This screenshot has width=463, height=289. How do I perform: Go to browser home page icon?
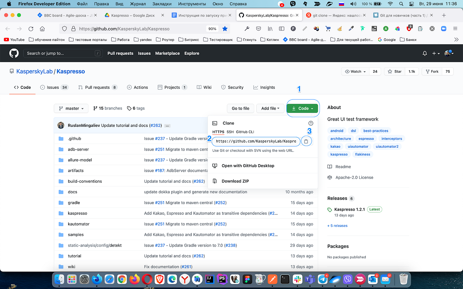tap(42, 29)
